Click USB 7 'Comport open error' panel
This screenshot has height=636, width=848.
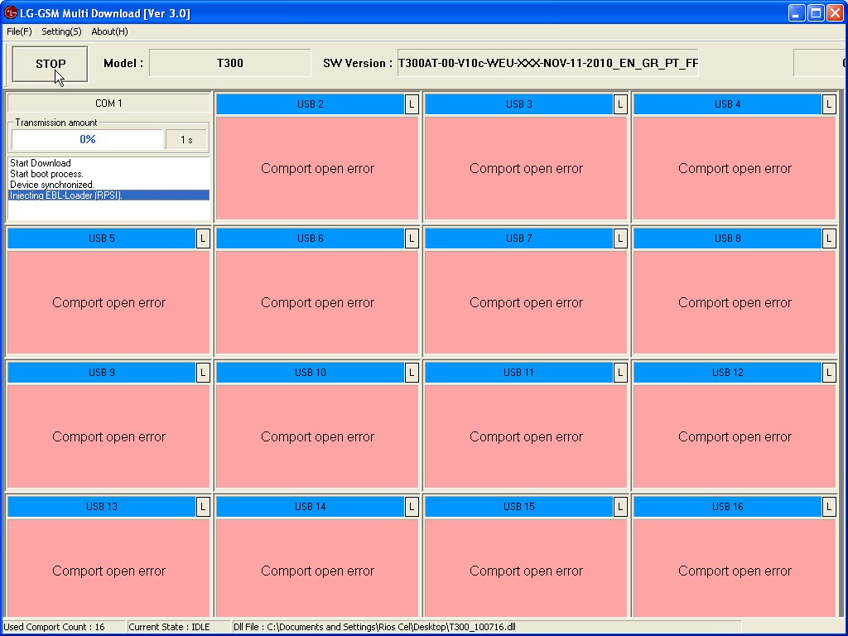(x=526, y=302)
